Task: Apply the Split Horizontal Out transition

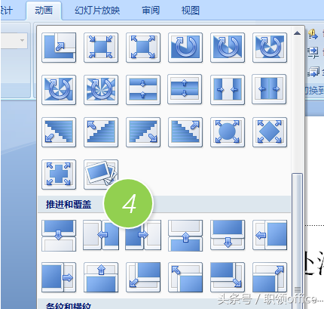Action: click(185, 89)
